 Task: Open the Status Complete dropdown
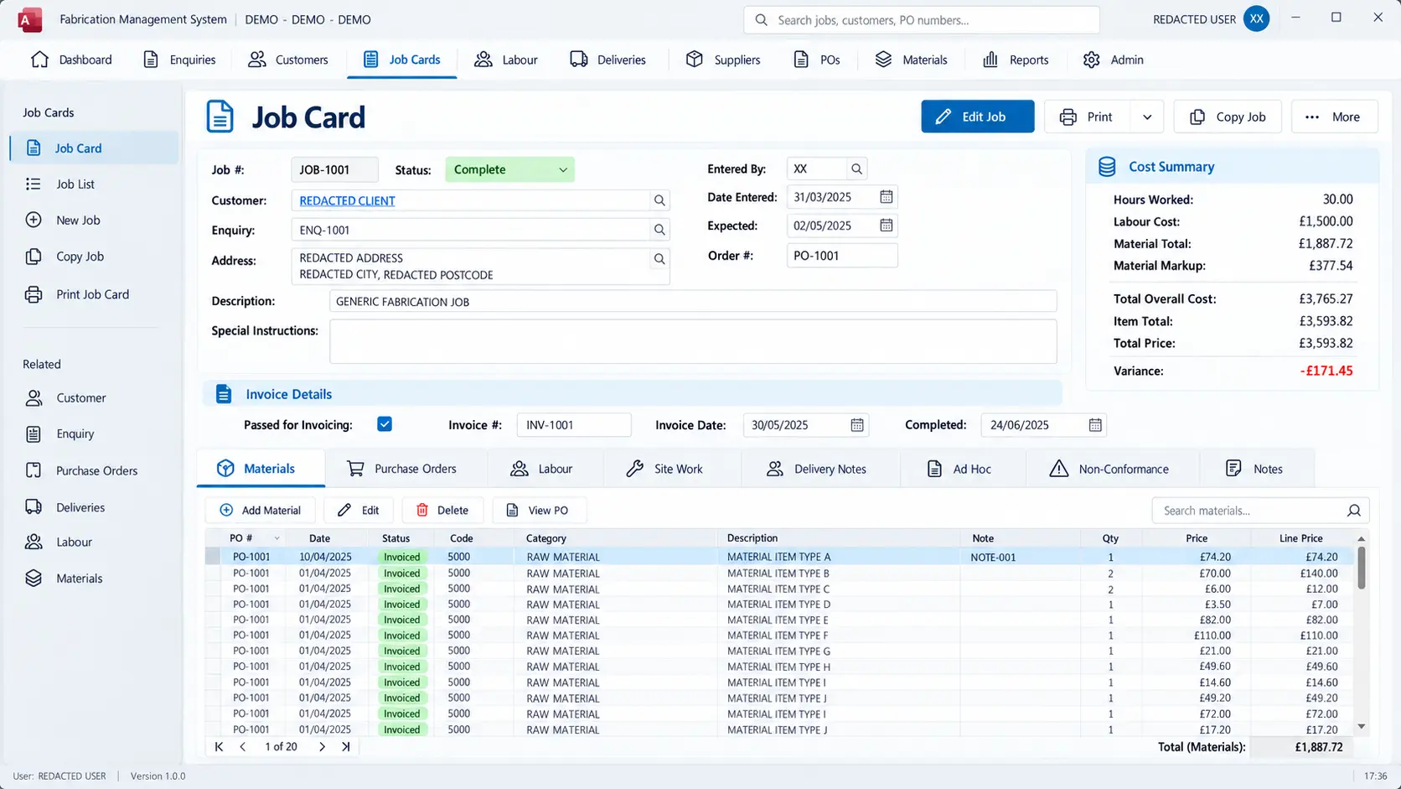click(509, 169)
